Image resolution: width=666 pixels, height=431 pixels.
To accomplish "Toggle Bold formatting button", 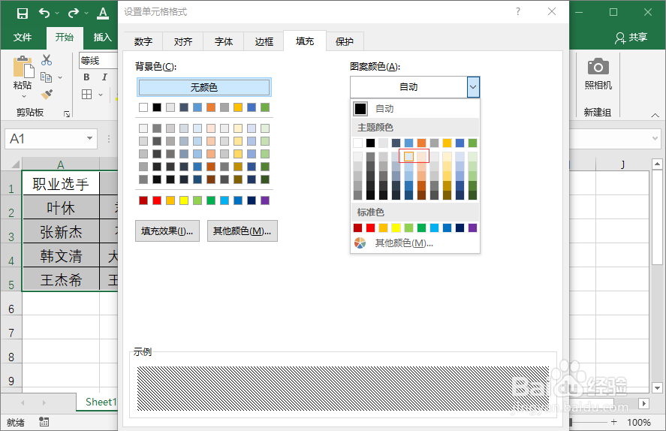I will 86,77.
